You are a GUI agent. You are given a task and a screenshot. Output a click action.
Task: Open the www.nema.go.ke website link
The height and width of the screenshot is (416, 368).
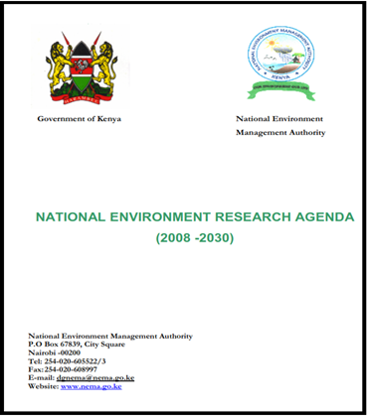click(92, 386)
